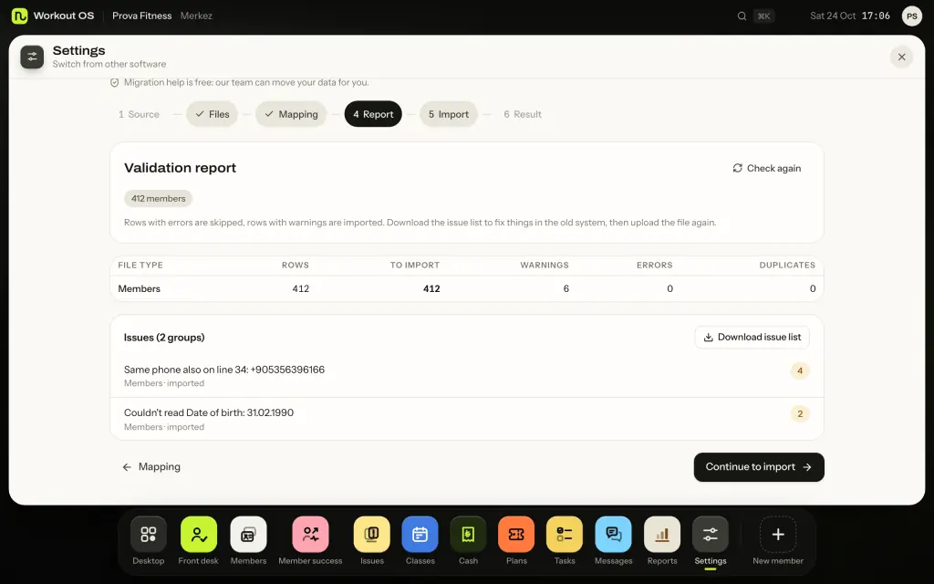Open the Issues dock icon

tap(372, 534)
